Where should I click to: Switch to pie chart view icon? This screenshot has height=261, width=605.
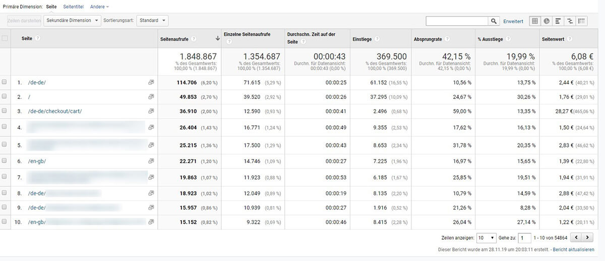coord(547,21)
